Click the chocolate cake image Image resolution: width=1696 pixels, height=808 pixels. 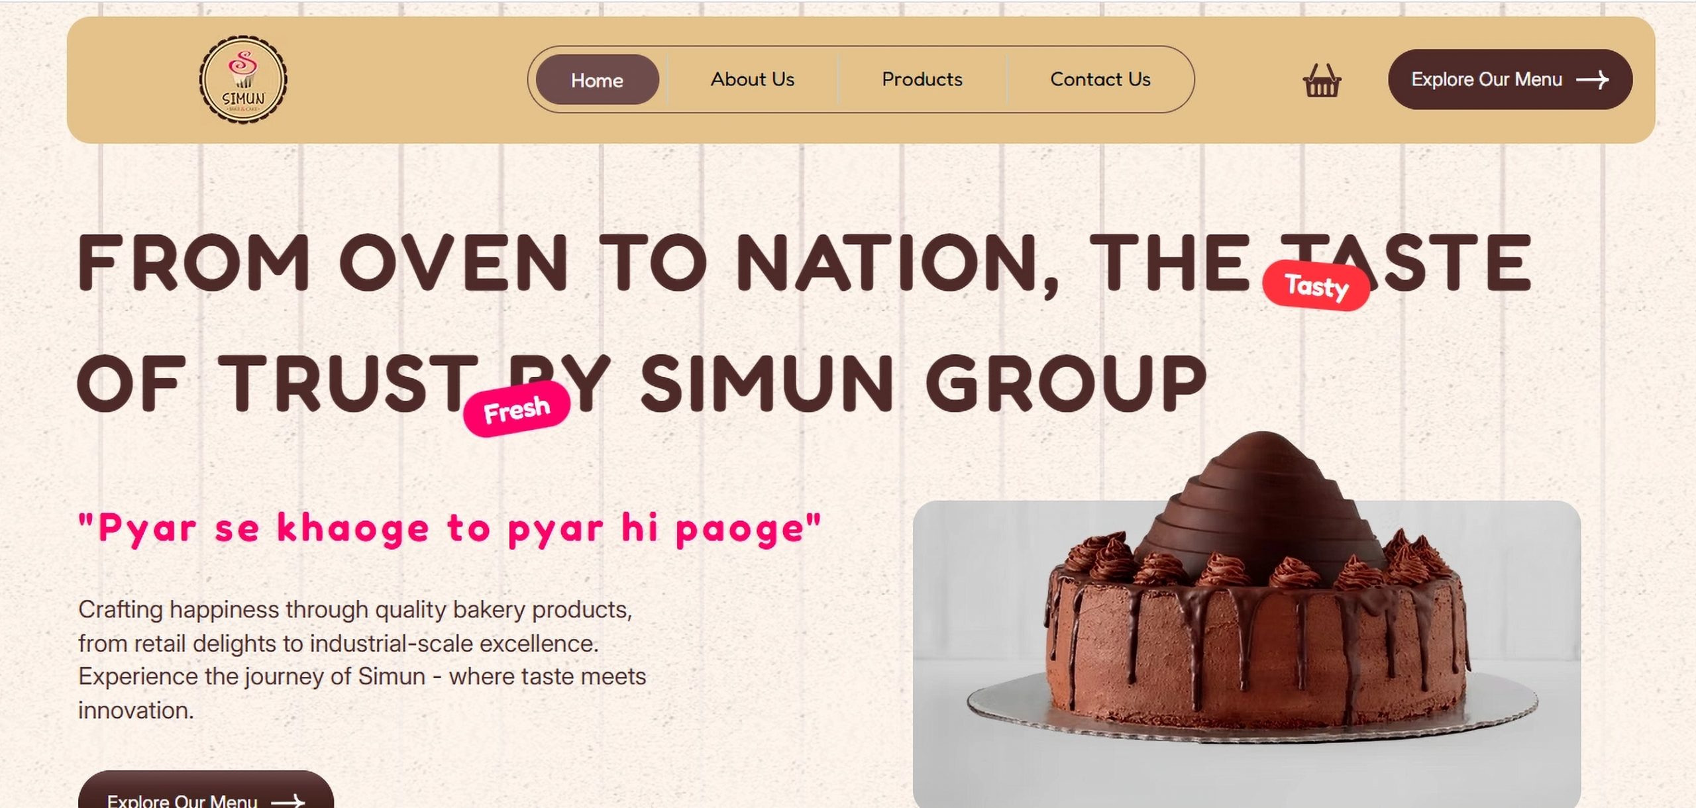tap(1246, 653)
